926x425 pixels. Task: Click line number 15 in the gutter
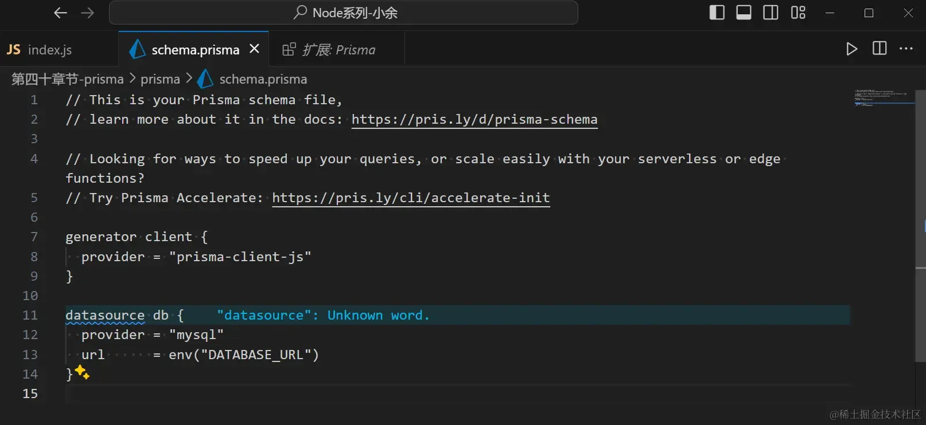coord(30,393)
